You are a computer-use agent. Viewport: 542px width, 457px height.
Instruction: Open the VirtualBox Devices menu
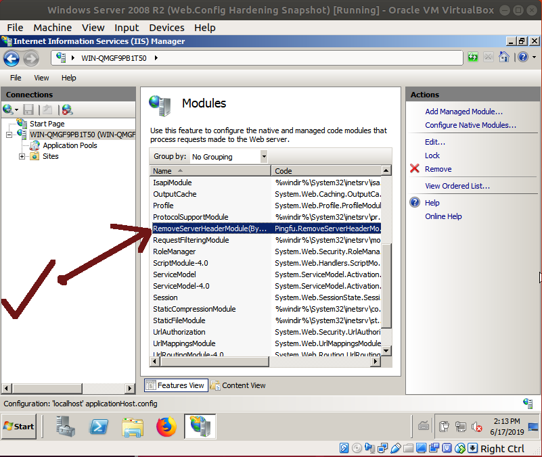coord(166,28)
